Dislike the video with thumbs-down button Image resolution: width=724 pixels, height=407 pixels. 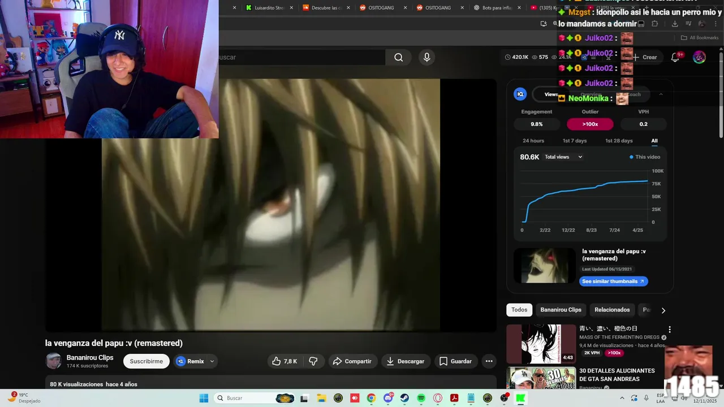click(x=313, y=361)
